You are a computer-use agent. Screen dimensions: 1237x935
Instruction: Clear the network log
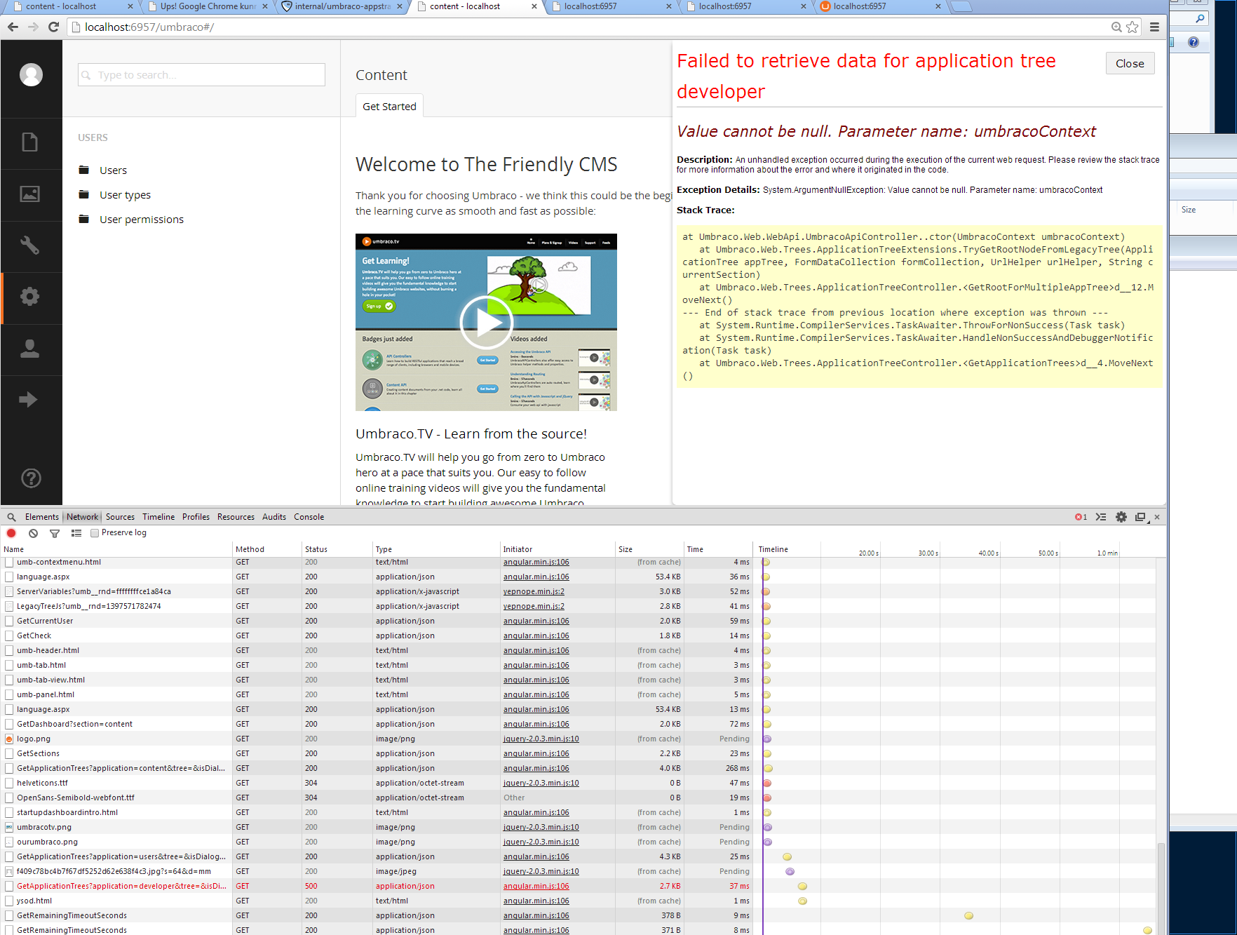click(x=33, y=533)
